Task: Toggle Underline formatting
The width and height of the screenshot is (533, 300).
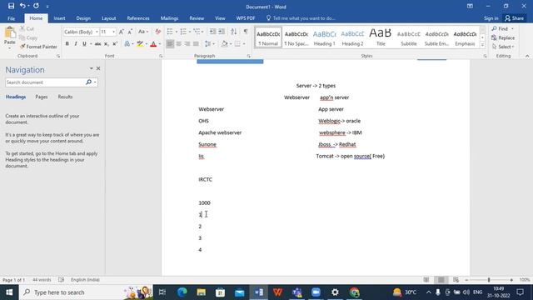Action: pyautogui.click(x=84, y=44)
